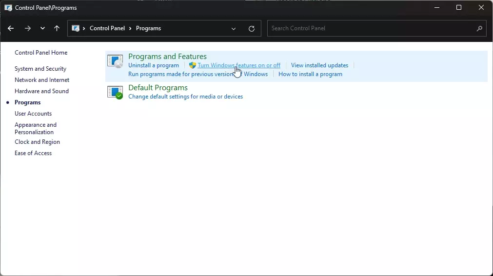Open Run programs made for previous versions
The width and height of the screenshot is (493, 276).
tap(198, 74)
